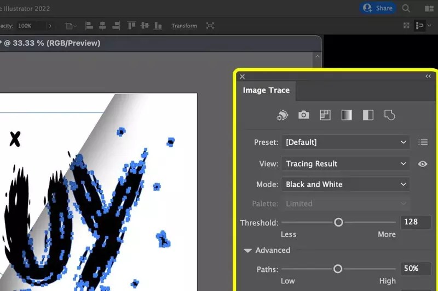
Task: Click the canvas scrollbar up arrow
Action: pyautogui.click(x=318, y=57)
